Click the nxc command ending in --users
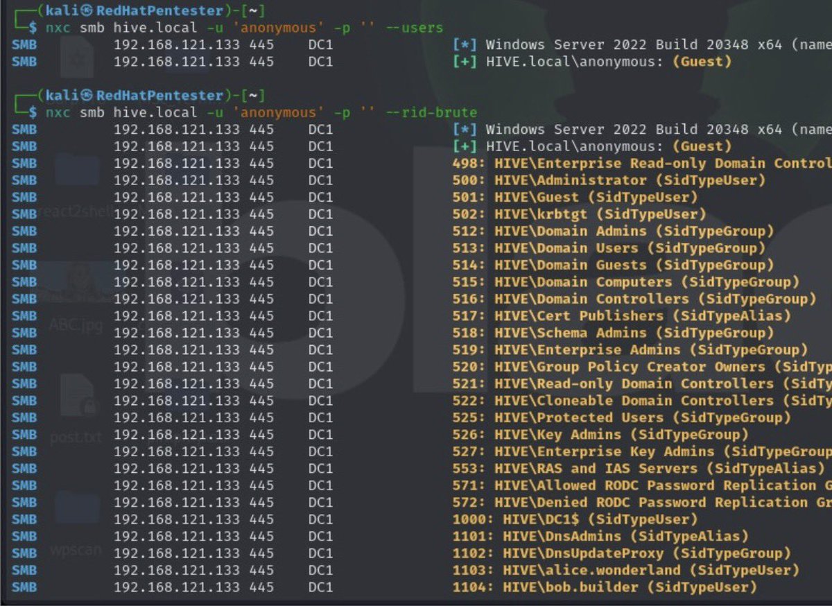The width and height of the screenshot is (832, 606). coord(244,28)
